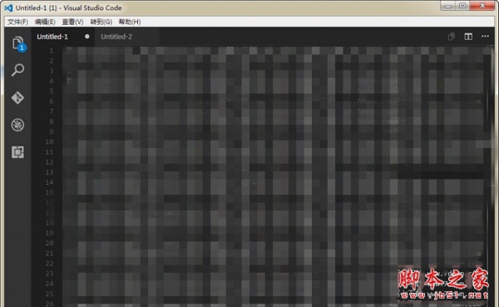Split the editor into two panes
This screenshot has width=499, height=307.
(x=468, y=37)
